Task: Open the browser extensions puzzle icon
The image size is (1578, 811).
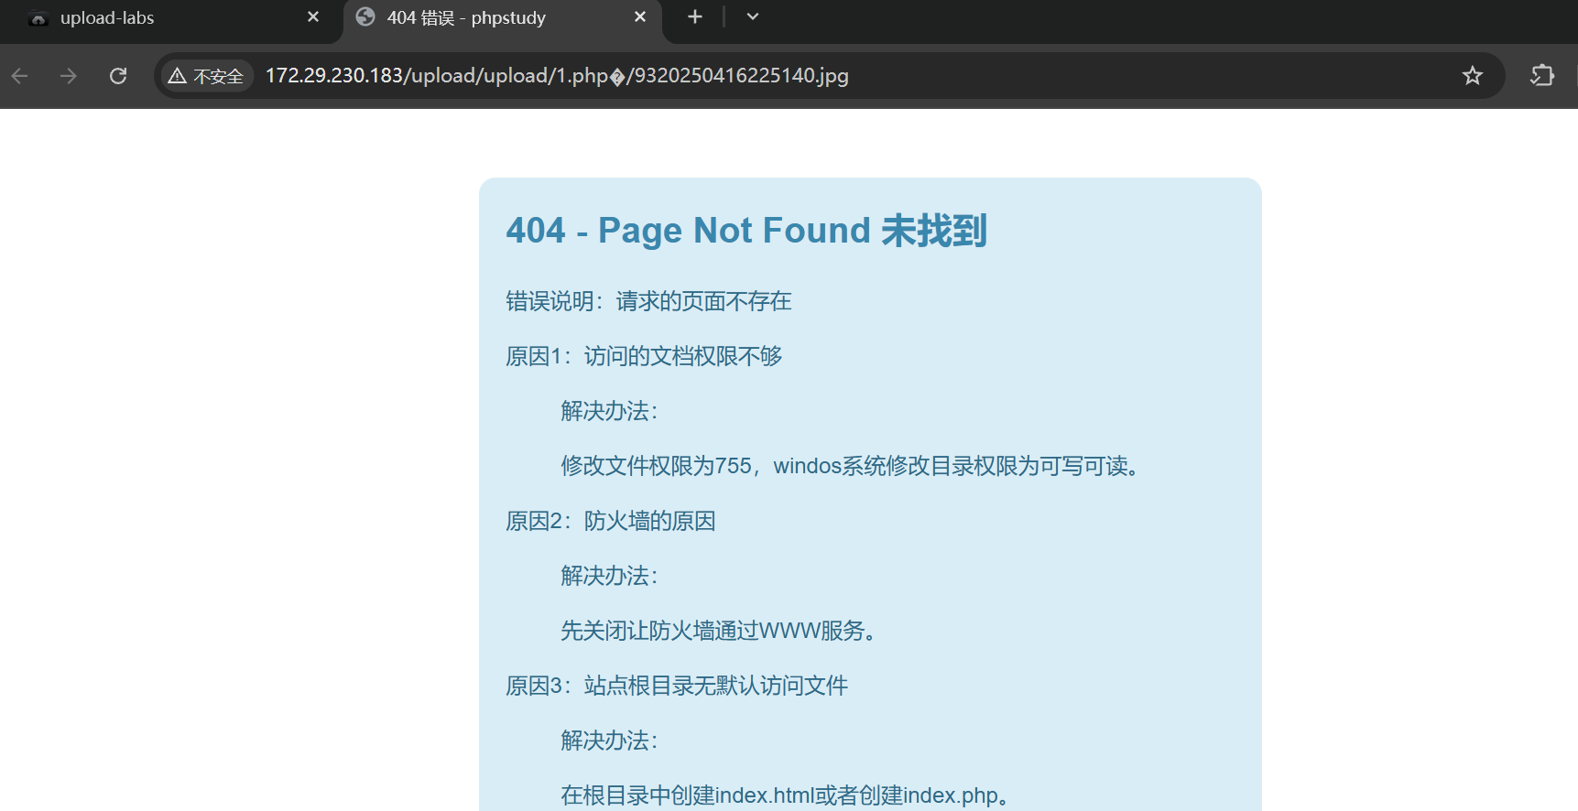Action: point(1542,76)
